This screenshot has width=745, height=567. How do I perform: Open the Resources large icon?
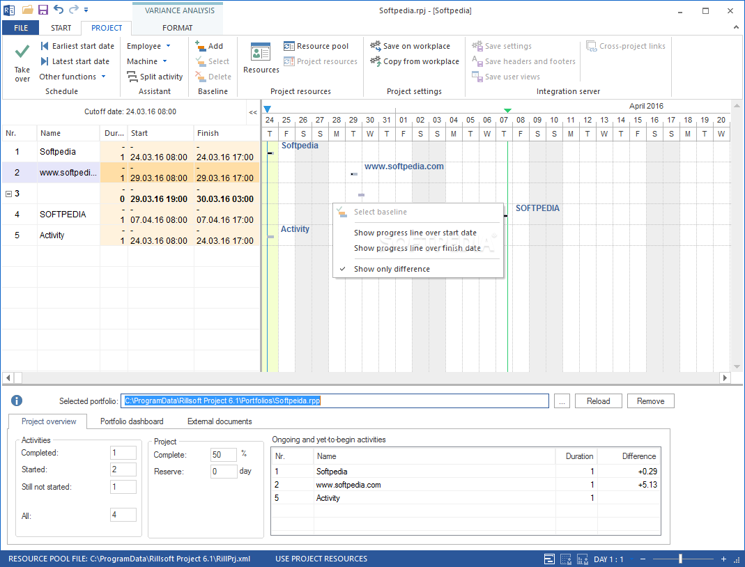(x=261, y=52)
